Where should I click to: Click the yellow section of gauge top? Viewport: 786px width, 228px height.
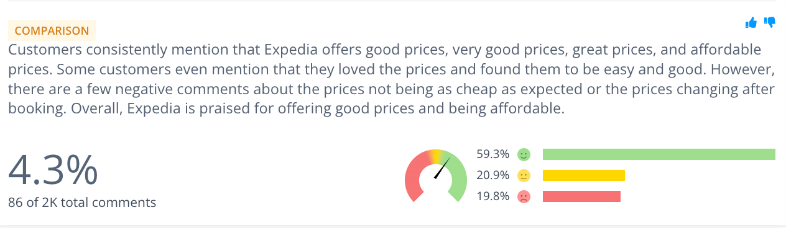[x=437, y=155]
